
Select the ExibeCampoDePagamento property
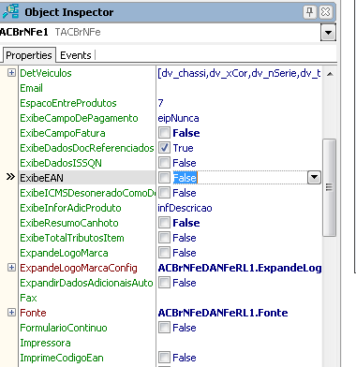pos(79,118)
